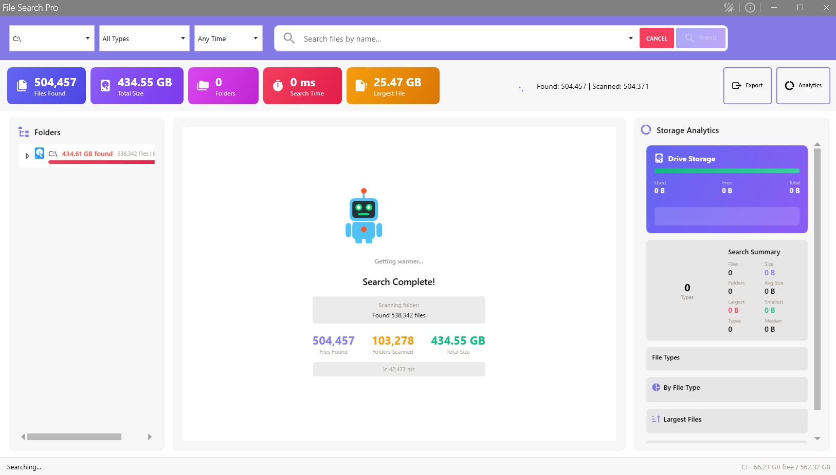
Task: Click the Largest File warning icon
Action: pyautogui.click(x=361, y=86)
